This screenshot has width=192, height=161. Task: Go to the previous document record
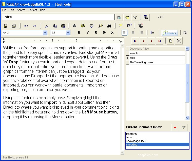click(x=143, y=41)
